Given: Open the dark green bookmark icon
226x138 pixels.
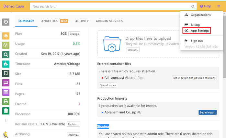Looking at the screenshot, I should (6, 74).
